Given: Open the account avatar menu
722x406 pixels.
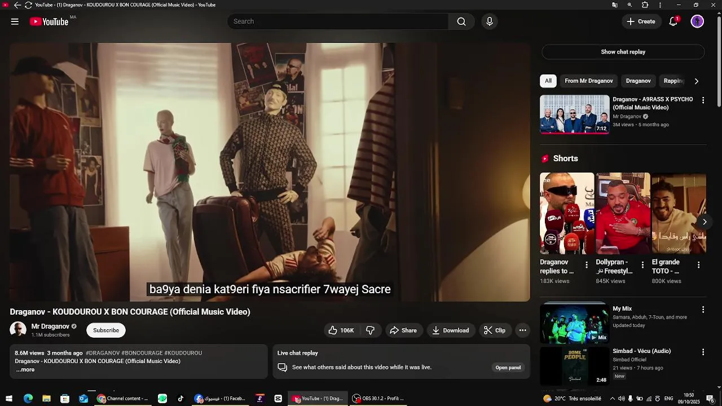Looking at the screenshot, I should click(697, 21).
